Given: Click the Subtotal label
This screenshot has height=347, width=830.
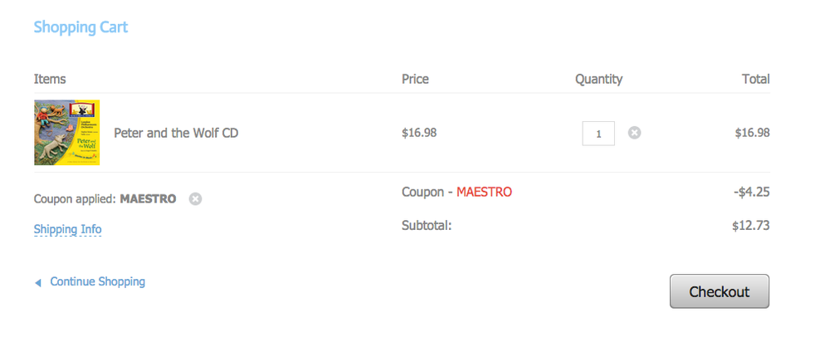Looking at the screenshot, I should pyautogui.click(x=427, y=225).
